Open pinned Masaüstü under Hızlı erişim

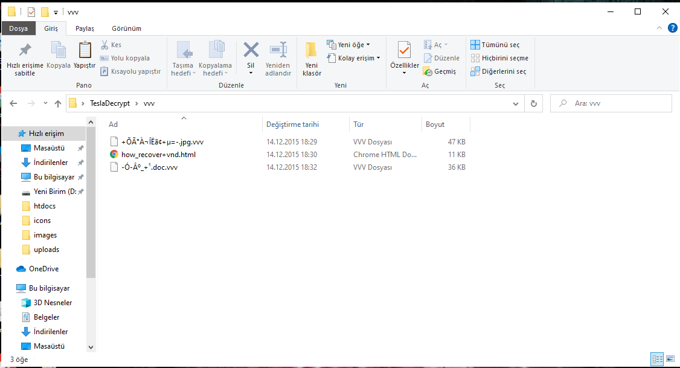click(x=49, y=148)
